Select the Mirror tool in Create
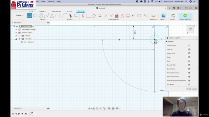 [52, 16]
